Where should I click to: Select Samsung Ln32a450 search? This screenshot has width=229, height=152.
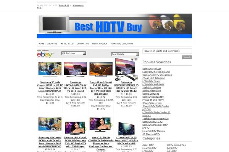[x=153, y=97]
